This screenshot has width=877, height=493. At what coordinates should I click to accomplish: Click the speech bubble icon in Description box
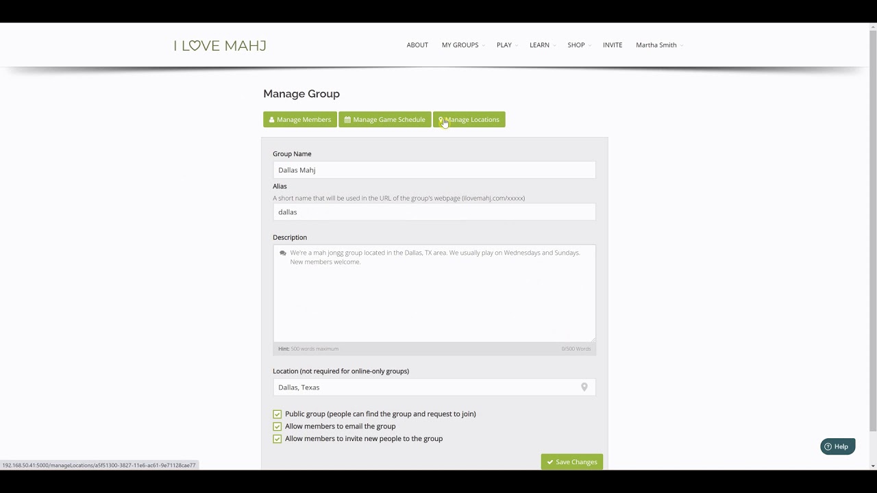click(x=283, y=253)
